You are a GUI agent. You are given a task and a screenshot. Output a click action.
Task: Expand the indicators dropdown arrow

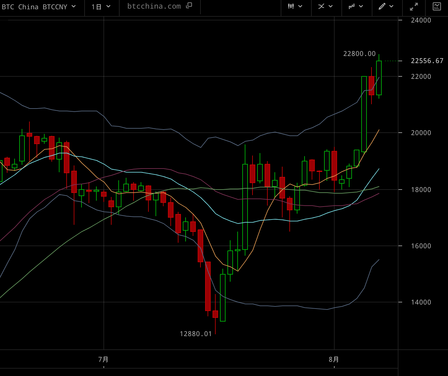(x=331, y=6)
